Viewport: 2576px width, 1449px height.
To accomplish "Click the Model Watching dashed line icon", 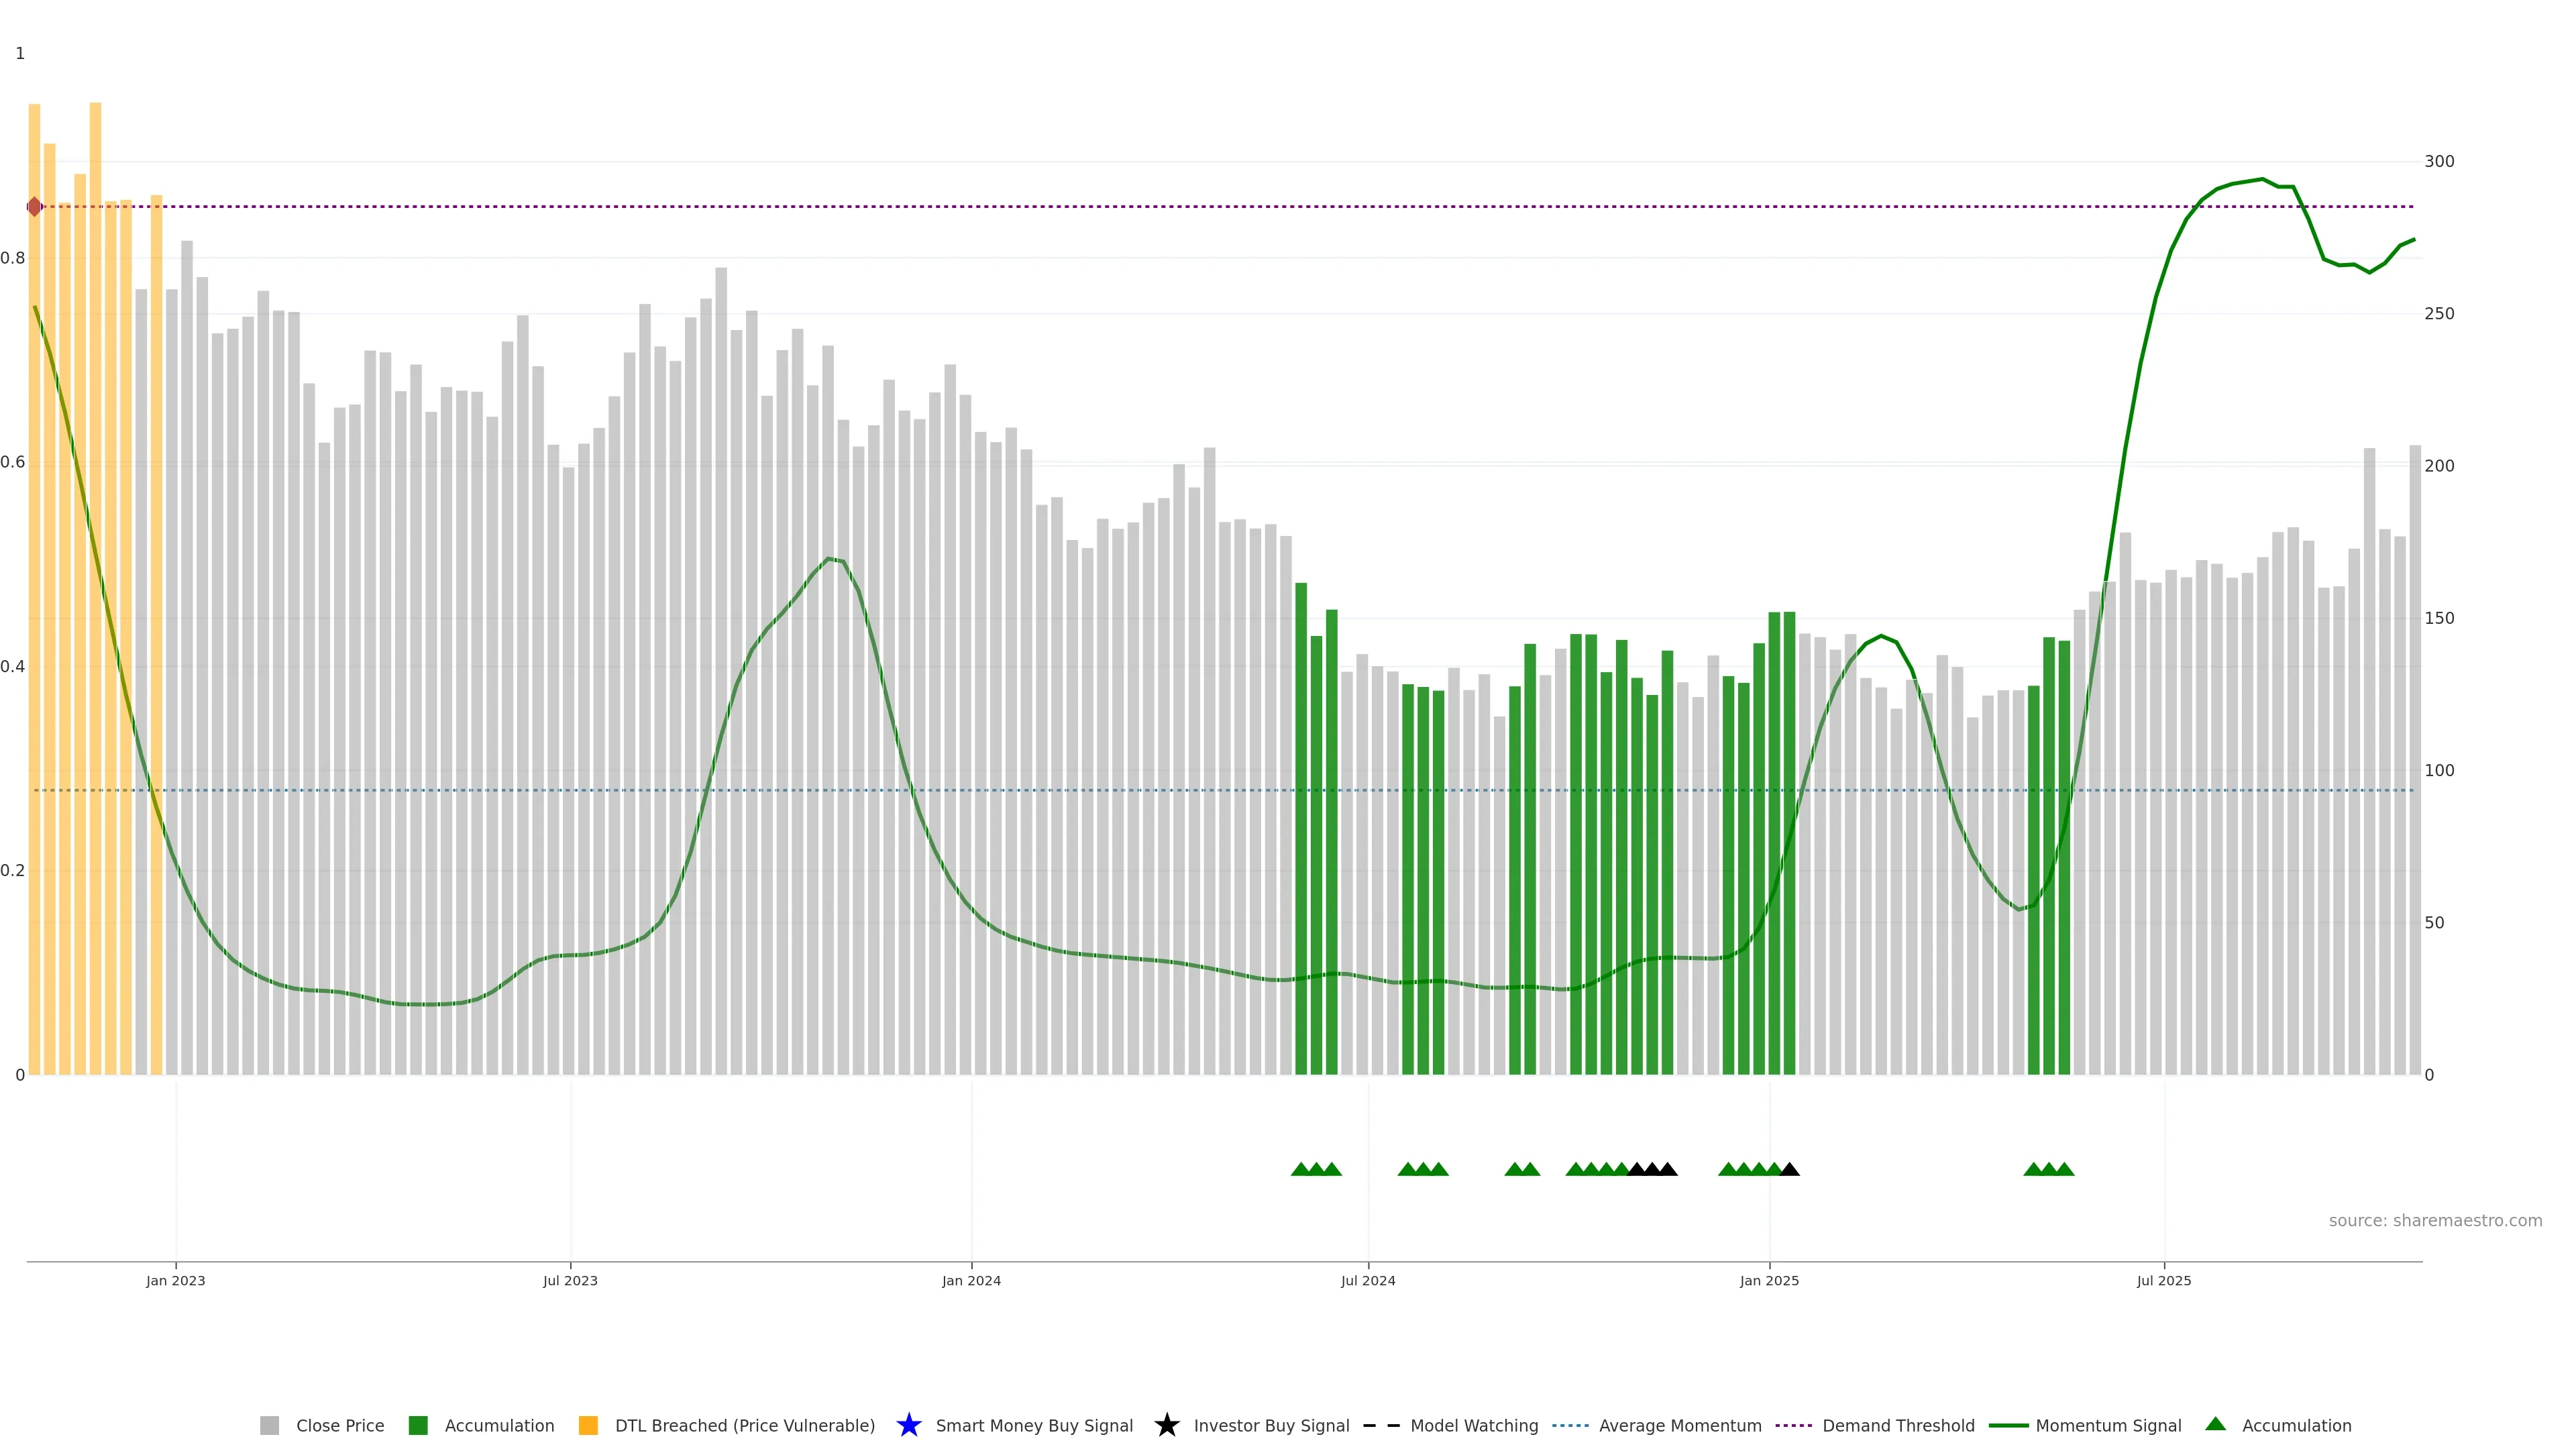I will [1381, 1425].
